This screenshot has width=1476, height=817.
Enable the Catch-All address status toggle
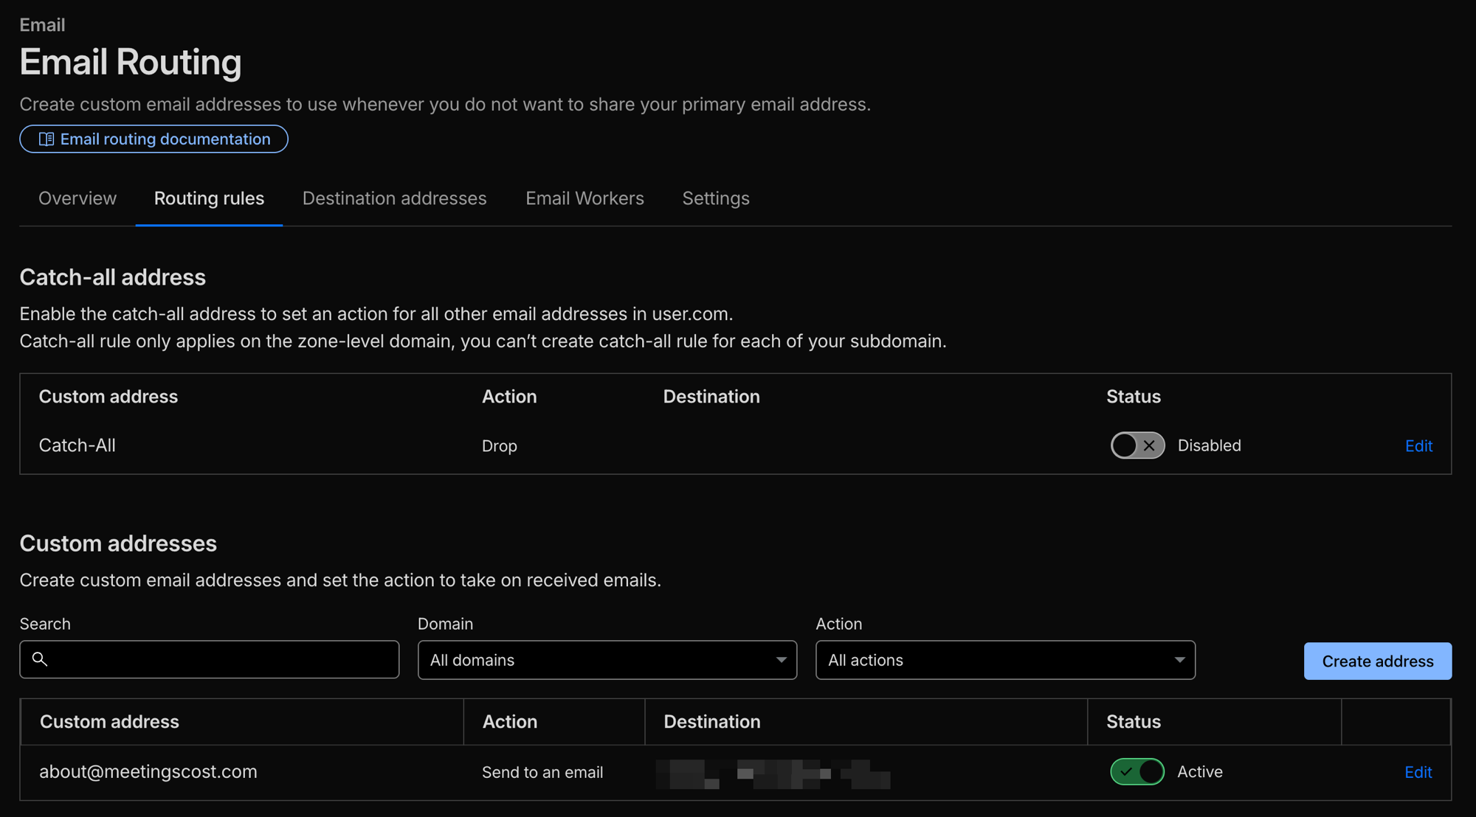[1137, 445]
